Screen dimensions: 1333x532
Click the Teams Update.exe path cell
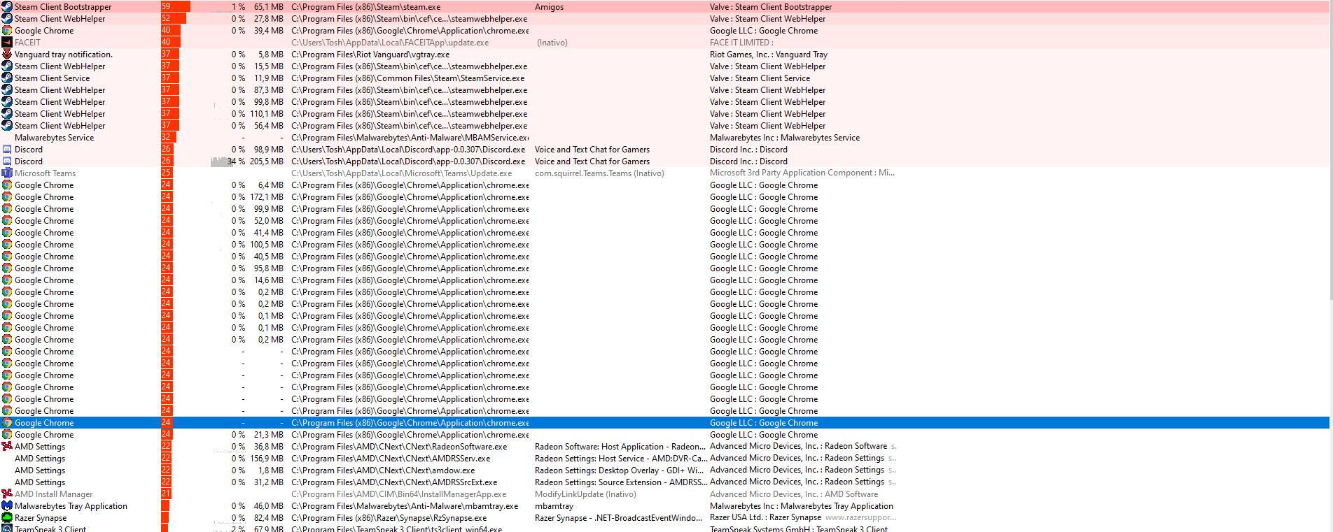coord(401,173)
